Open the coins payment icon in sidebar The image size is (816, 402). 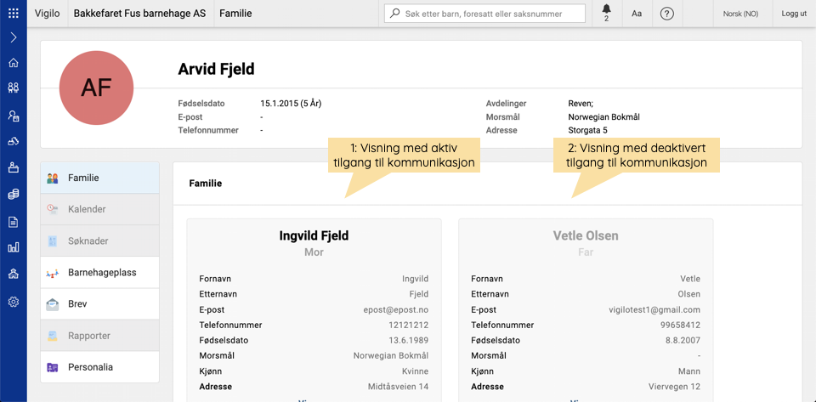(x=14, y=195)
